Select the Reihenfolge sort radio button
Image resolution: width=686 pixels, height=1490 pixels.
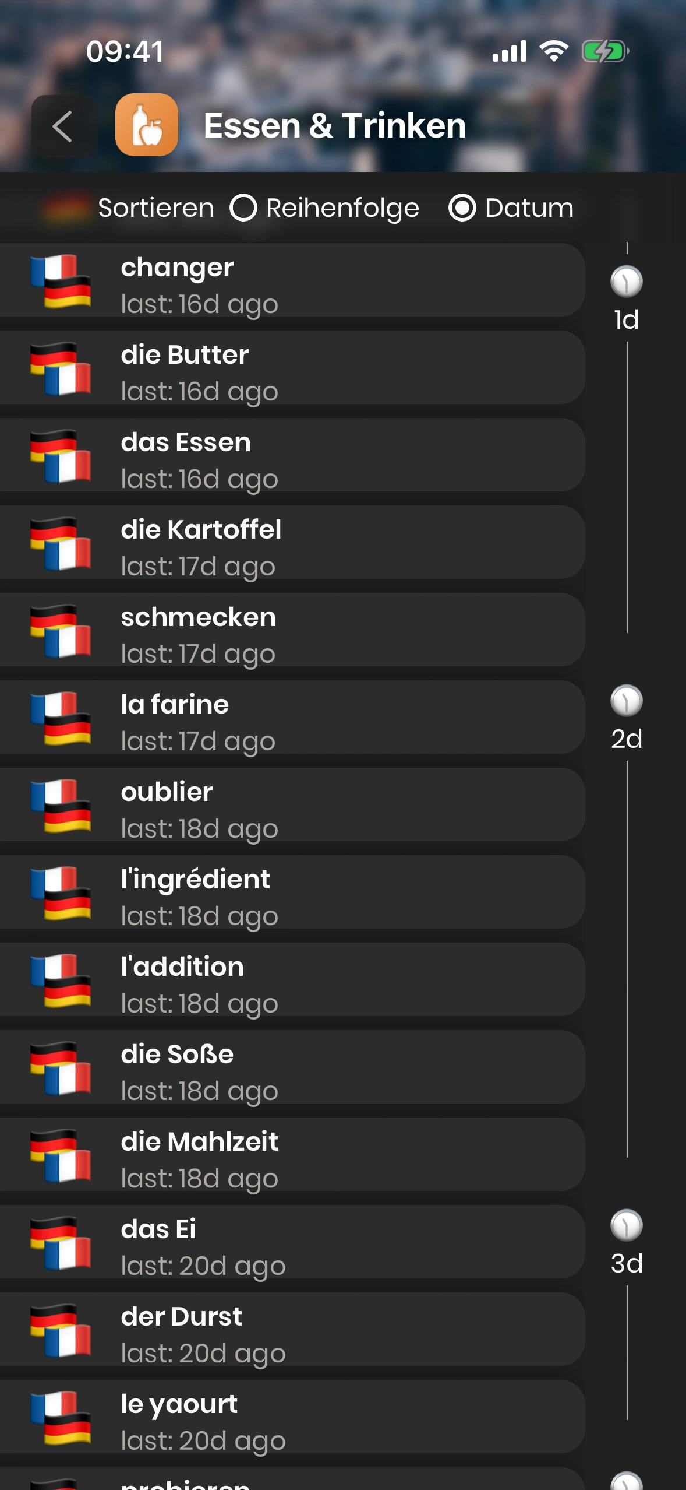[x=243, y=208]
